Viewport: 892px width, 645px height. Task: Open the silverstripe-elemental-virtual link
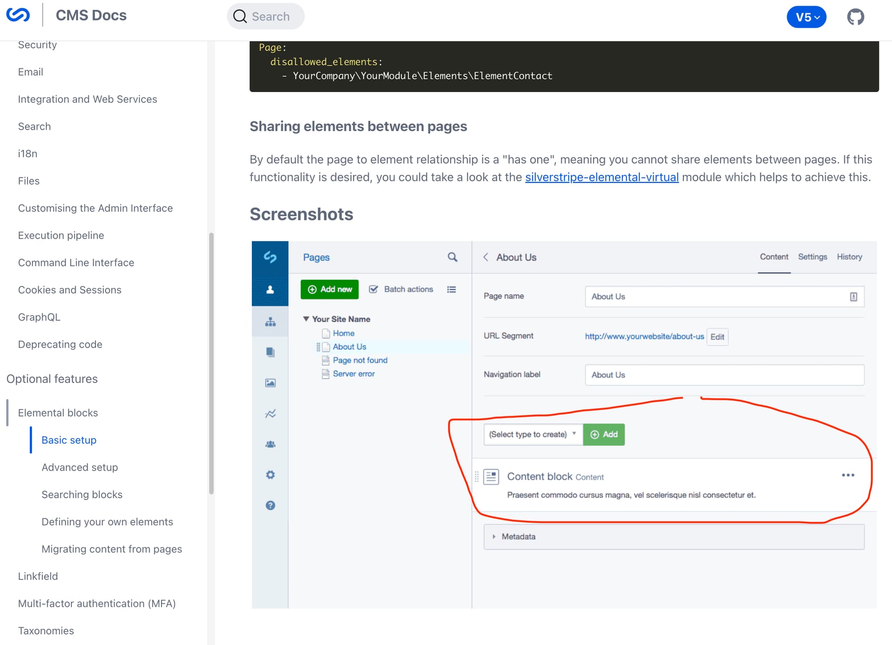point(602,177)
